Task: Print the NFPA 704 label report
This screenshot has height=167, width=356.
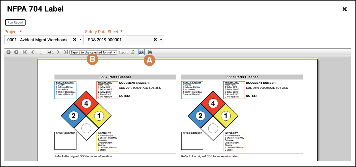Action: (150, 52)
